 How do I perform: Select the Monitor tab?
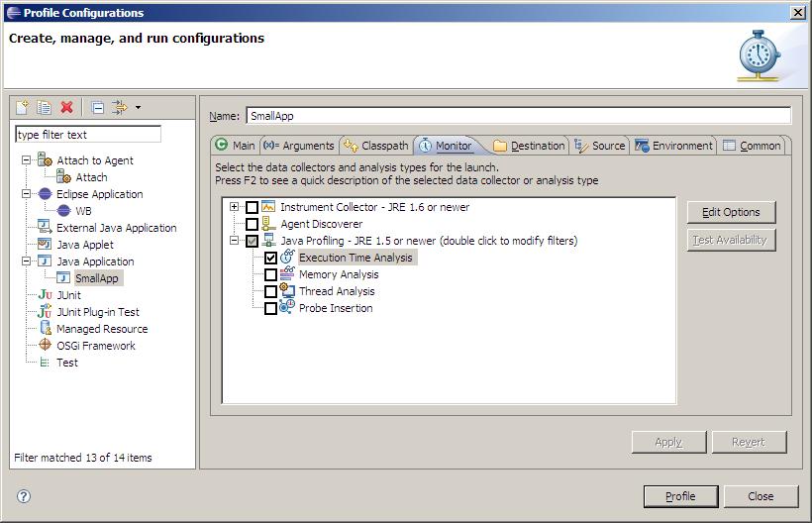tap(447, 146)
